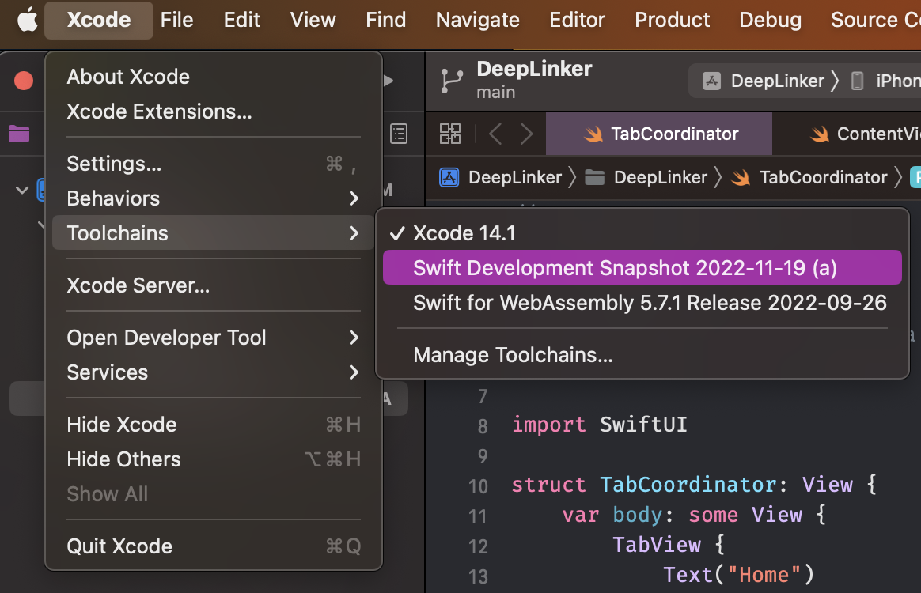The height and width of the screenshot is (593, 921).
Task: Click line number 8 in gutter
Action: pos(483,425)
